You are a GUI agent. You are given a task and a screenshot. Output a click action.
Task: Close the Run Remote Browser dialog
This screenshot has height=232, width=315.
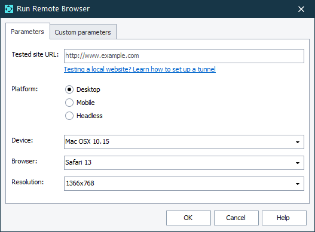pos(301,9)
